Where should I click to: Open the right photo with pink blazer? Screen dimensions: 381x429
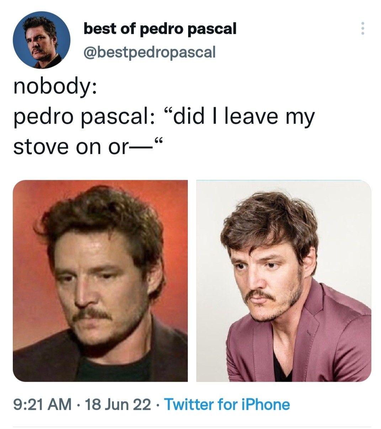point(284,281)
